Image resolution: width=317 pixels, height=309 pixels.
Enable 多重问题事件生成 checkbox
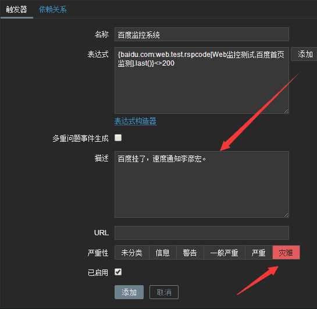[x=118, y=138]
